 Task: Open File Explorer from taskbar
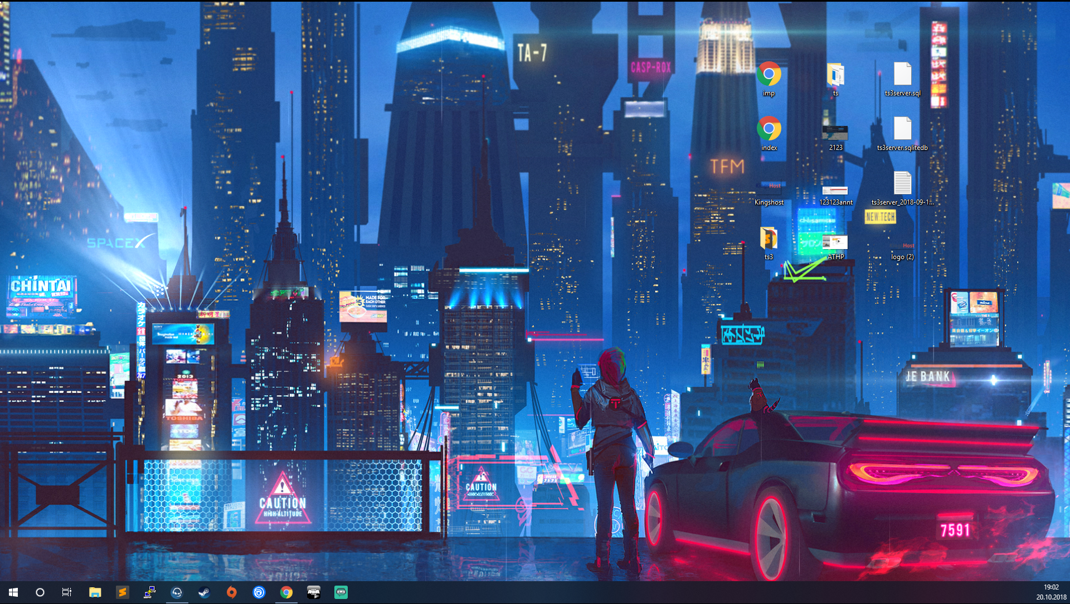(95, 592)
